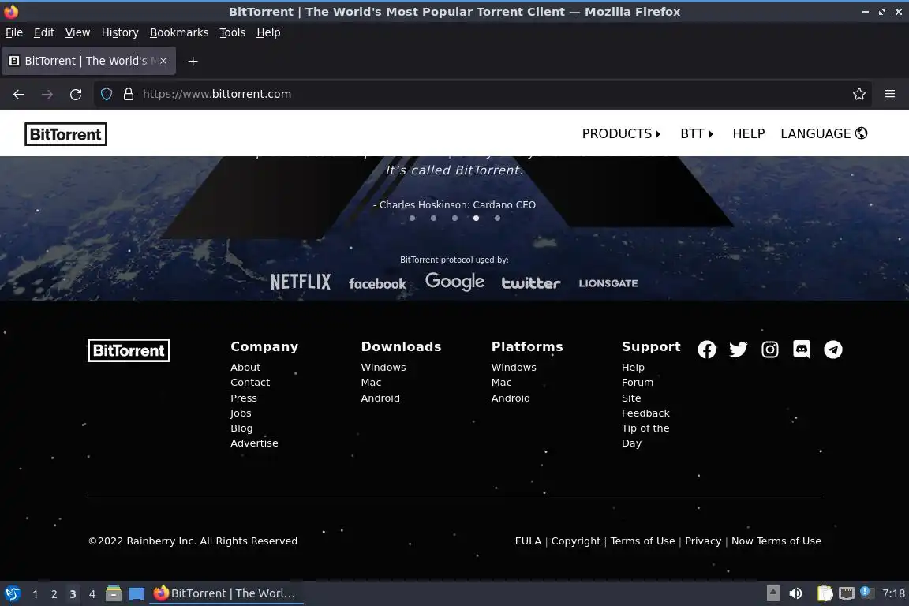Open the Mac link under Downloads
909x606 pixels.
pyautogui.click(x=371, y=382)
